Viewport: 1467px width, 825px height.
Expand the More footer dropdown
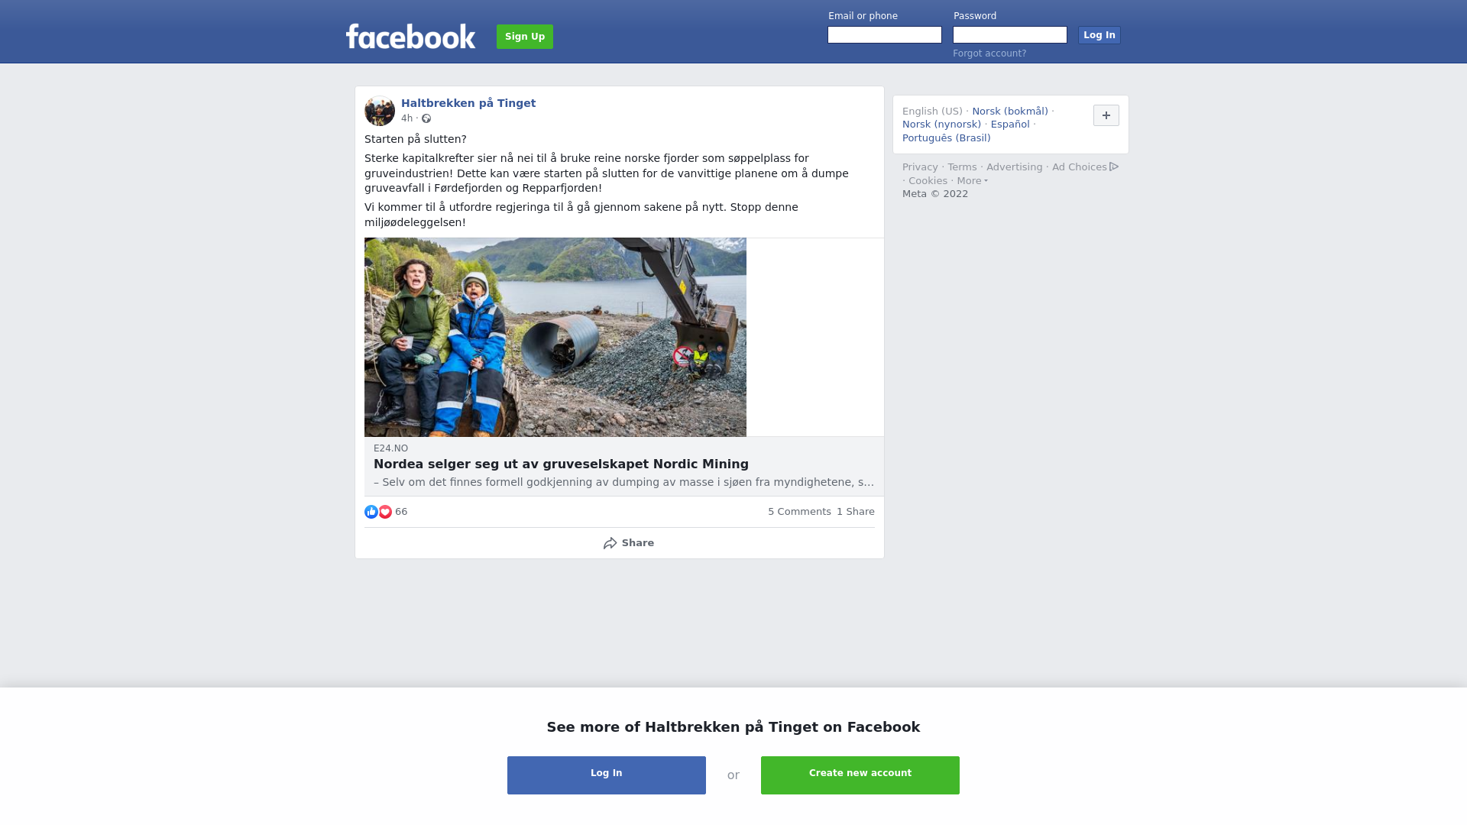coord(972,181)
